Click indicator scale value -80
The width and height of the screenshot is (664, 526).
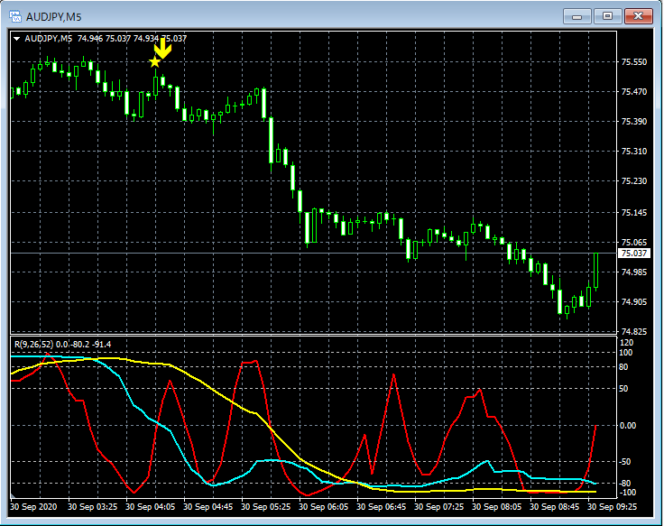(626, 484)
